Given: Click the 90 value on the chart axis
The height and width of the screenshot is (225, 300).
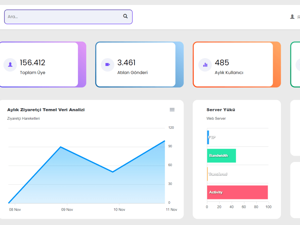Looking at the screenshot, I should pyautogui.click(x=170, y=146).
